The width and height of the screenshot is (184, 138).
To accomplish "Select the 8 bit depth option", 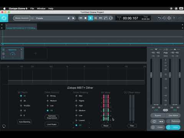I will pyautogui.click(x=23, y=115).
